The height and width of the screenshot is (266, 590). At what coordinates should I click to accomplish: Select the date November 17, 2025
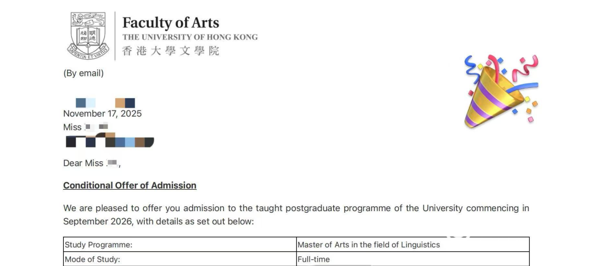pos(102,114)
